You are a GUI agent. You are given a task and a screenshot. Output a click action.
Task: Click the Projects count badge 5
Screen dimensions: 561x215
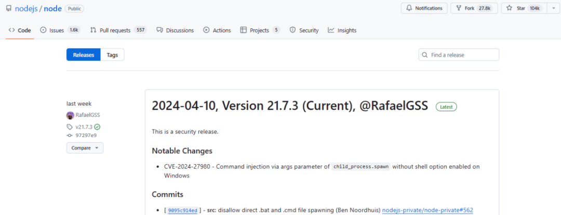click(276, 30)
